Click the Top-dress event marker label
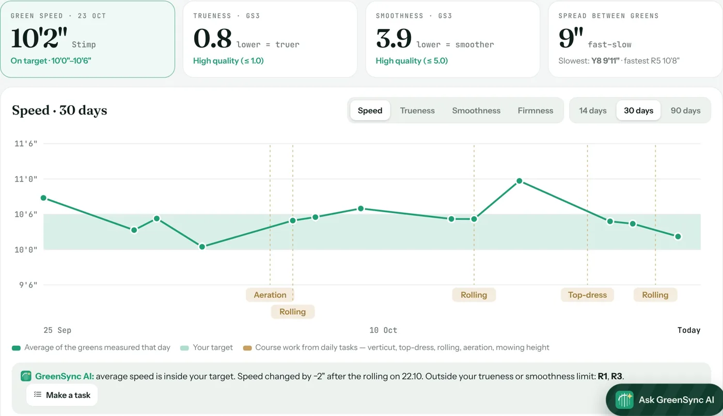Viewport: 723px width, 416px height. point(587,295)
